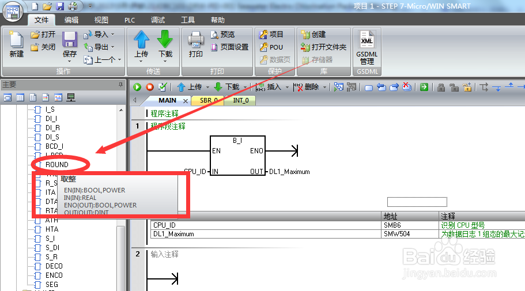
Task: Open 页面设置 page setup
Action: click(x=230, y=47)
